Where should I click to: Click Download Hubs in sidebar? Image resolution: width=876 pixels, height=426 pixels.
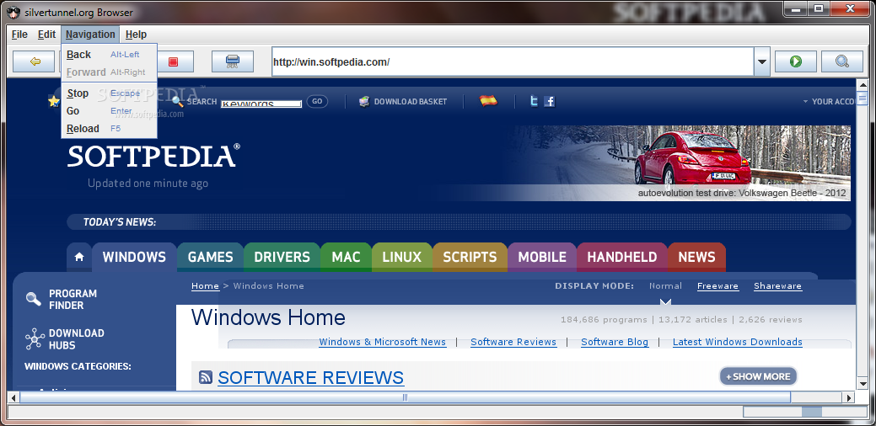click(77, 339)
